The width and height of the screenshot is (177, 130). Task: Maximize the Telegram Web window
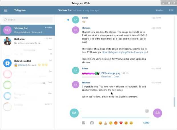tap(169, 3)
